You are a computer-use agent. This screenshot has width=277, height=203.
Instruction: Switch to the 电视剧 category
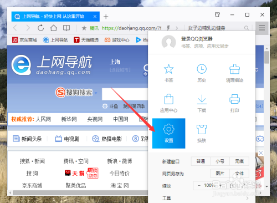[67, 139]
